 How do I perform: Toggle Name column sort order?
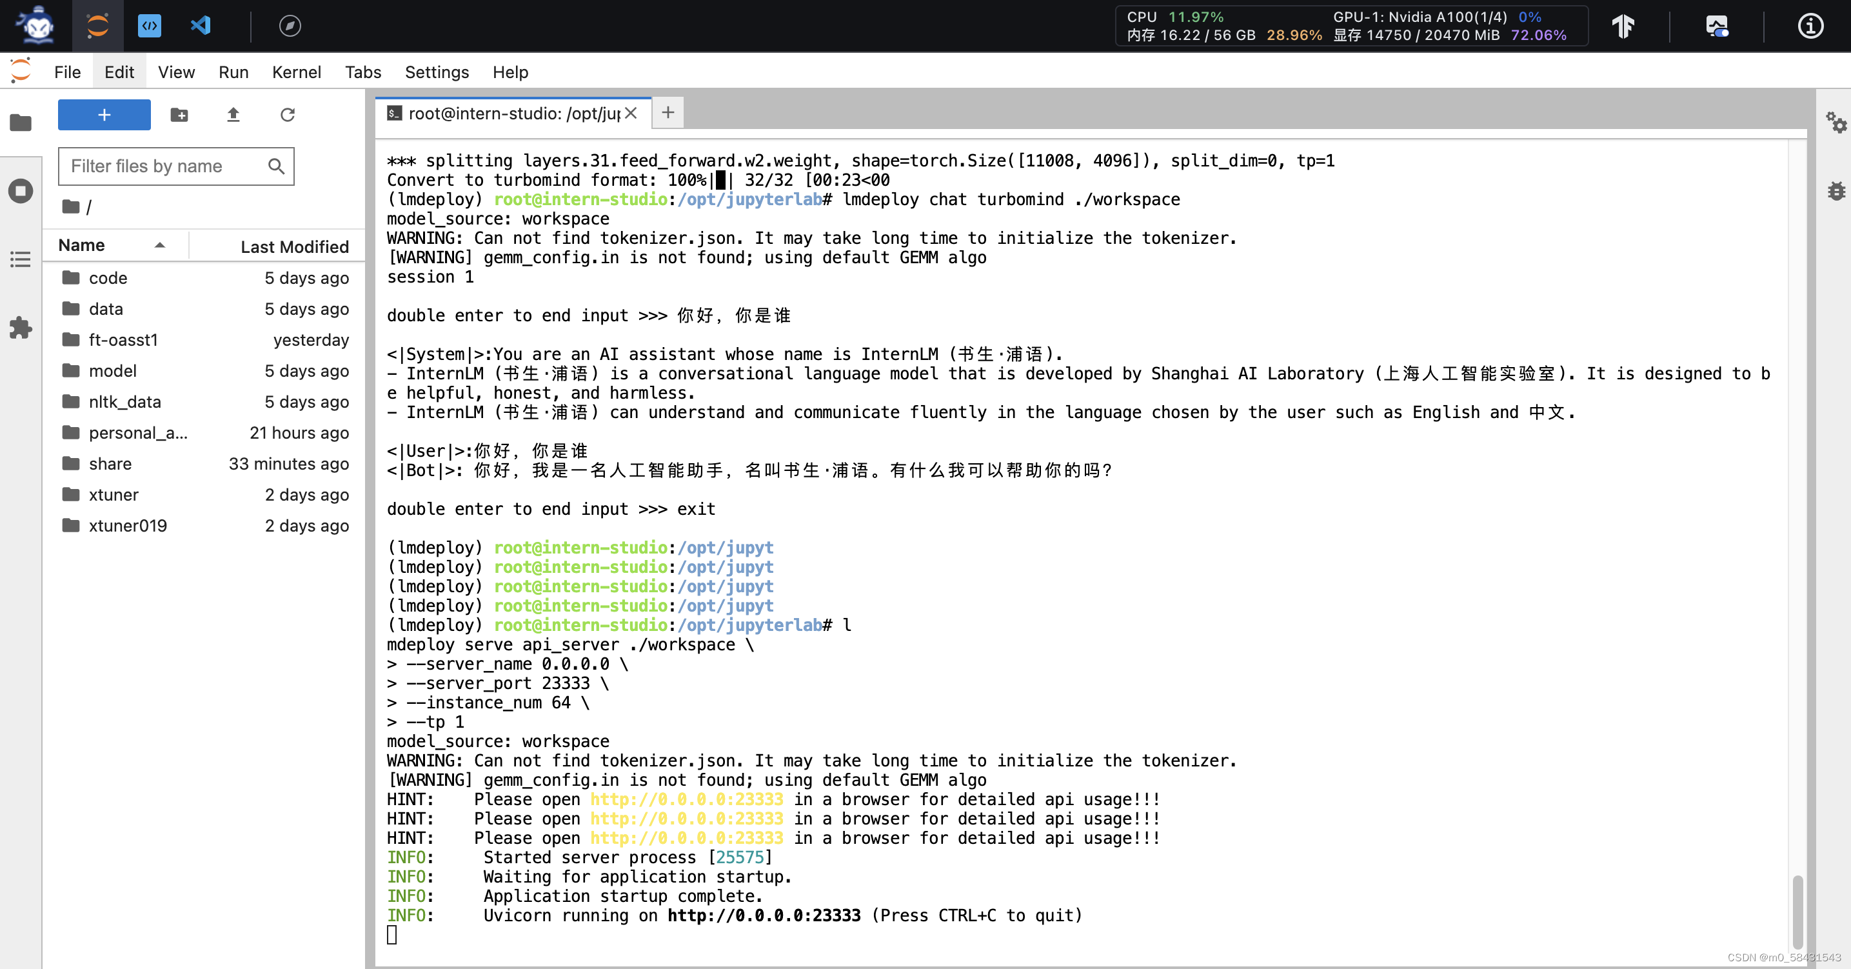112,246
